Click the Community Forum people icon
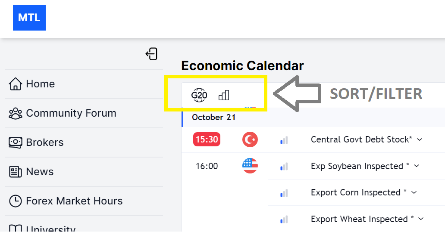The height and width of the screenshot is (232, 445). 16,113
